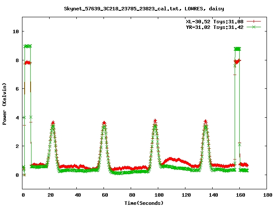
Task: Click the red bump near 110 seconds
Action: pyautogui.click(x=174, y=160)
